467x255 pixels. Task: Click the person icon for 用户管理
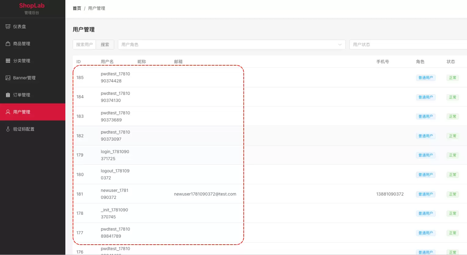8,112
